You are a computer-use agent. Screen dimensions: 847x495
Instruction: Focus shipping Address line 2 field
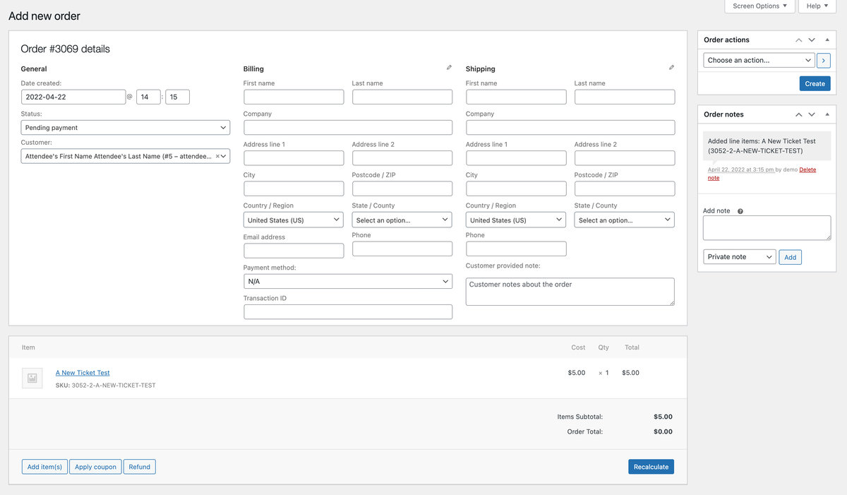click(x=625, y=158)
